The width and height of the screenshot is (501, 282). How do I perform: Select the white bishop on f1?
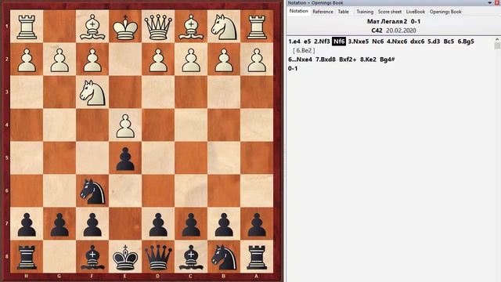pos(92,26)
